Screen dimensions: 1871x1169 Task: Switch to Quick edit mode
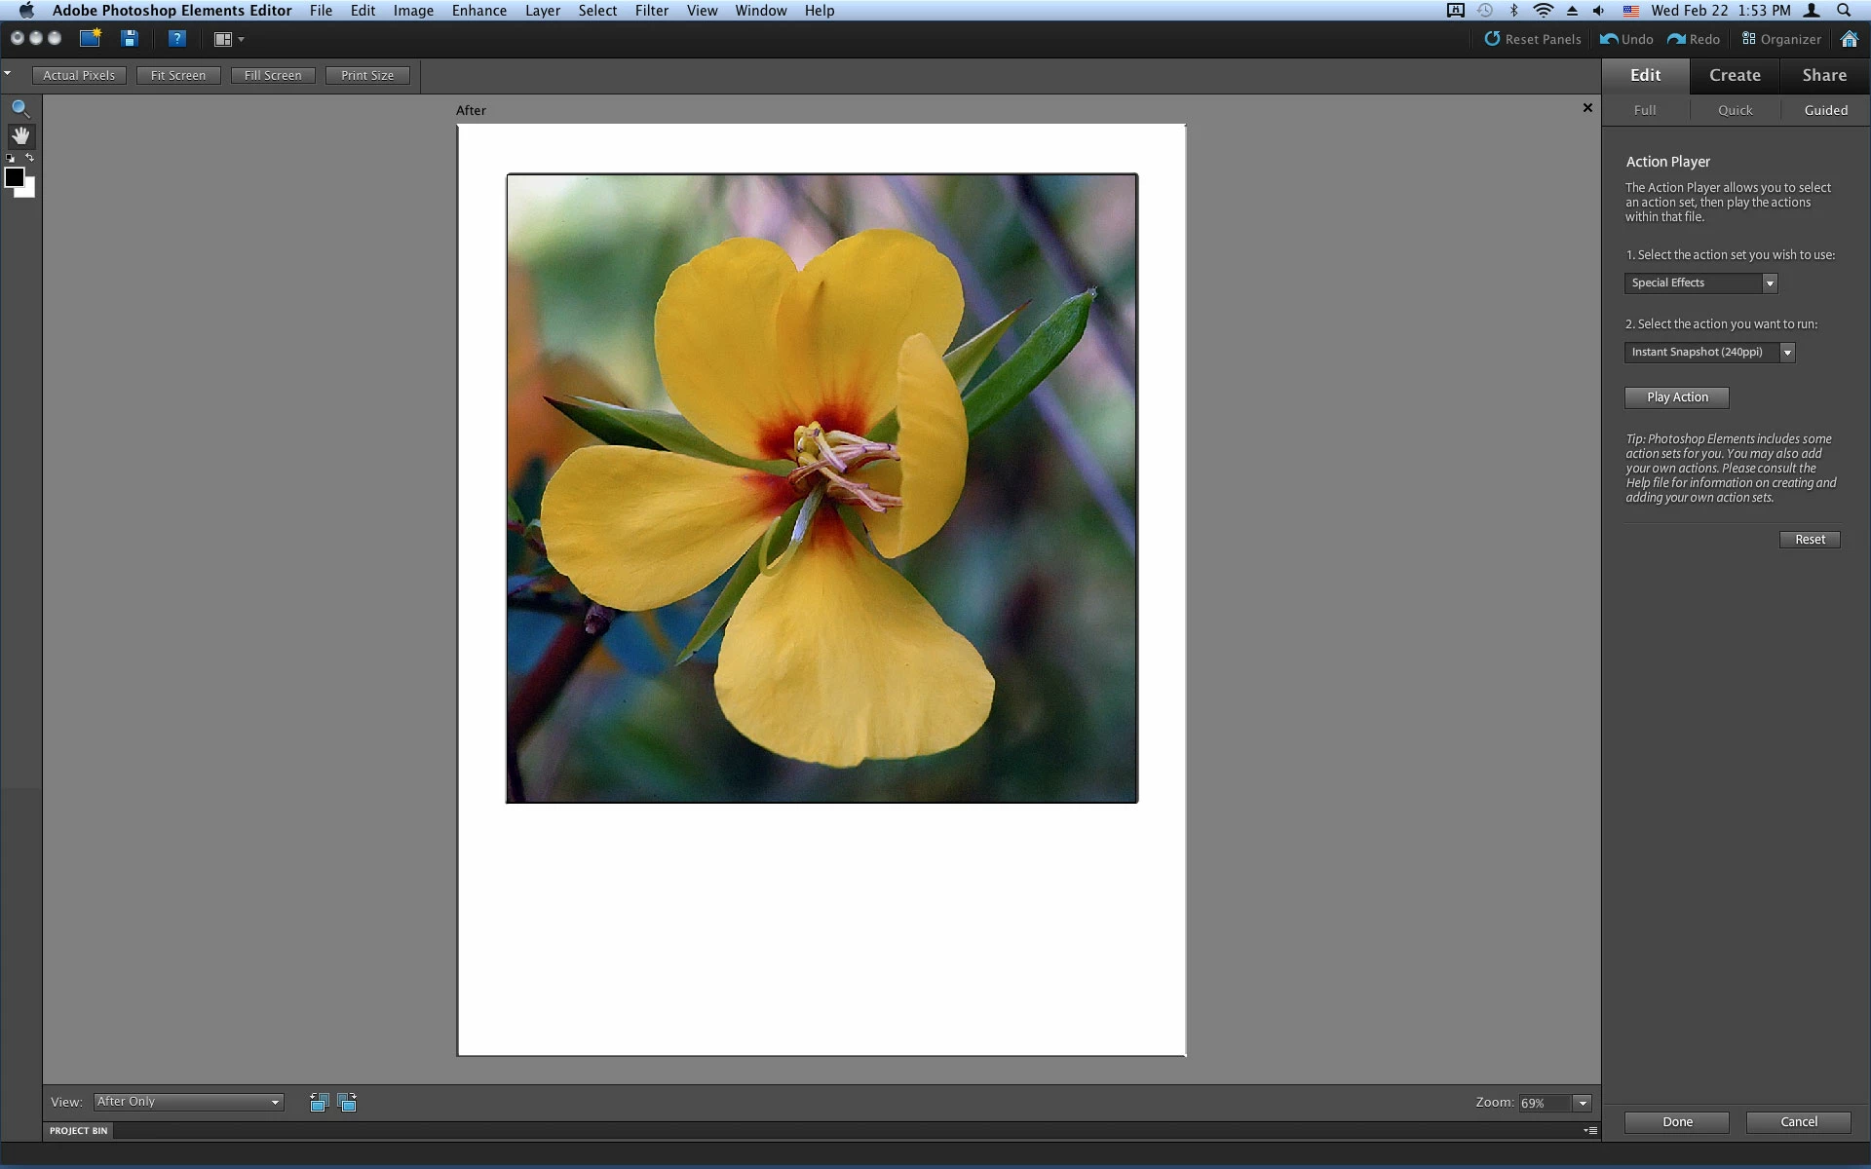1735,110
